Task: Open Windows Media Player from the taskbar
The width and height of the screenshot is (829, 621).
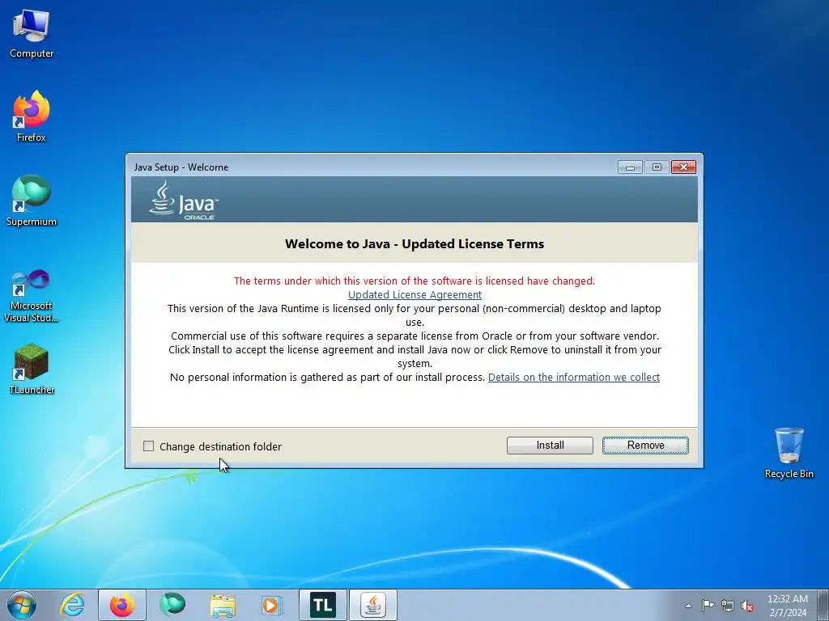Action: click(x=272, y=605)
